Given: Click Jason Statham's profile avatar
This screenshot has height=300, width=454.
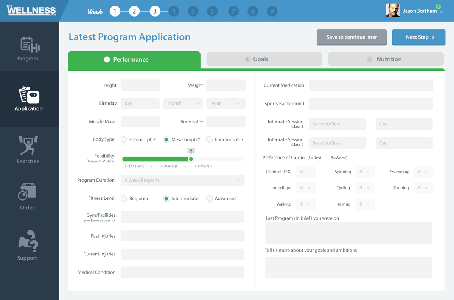Looking at the screenshot, I should tap(392, 11).
